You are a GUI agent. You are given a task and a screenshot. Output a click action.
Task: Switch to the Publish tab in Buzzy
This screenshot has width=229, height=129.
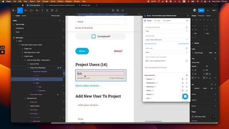pyautogui.click(x=167, y=21)
